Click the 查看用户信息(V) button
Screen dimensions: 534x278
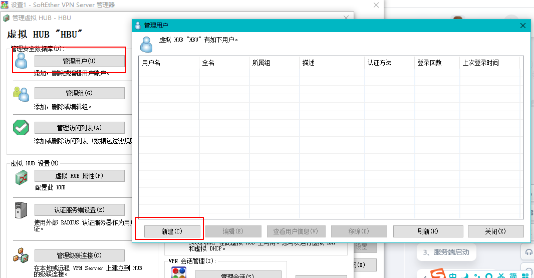point(296,231)
